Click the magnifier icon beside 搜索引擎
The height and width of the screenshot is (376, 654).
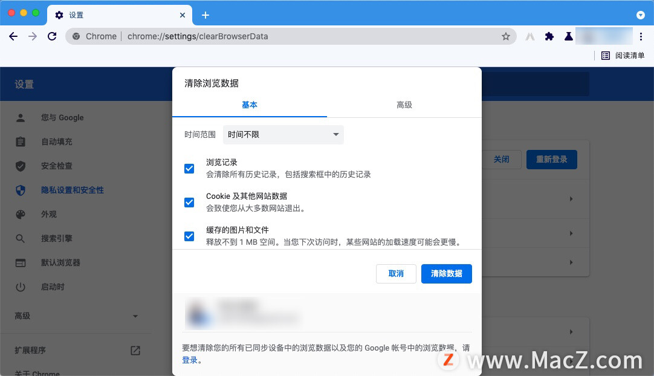pos(21,239)
